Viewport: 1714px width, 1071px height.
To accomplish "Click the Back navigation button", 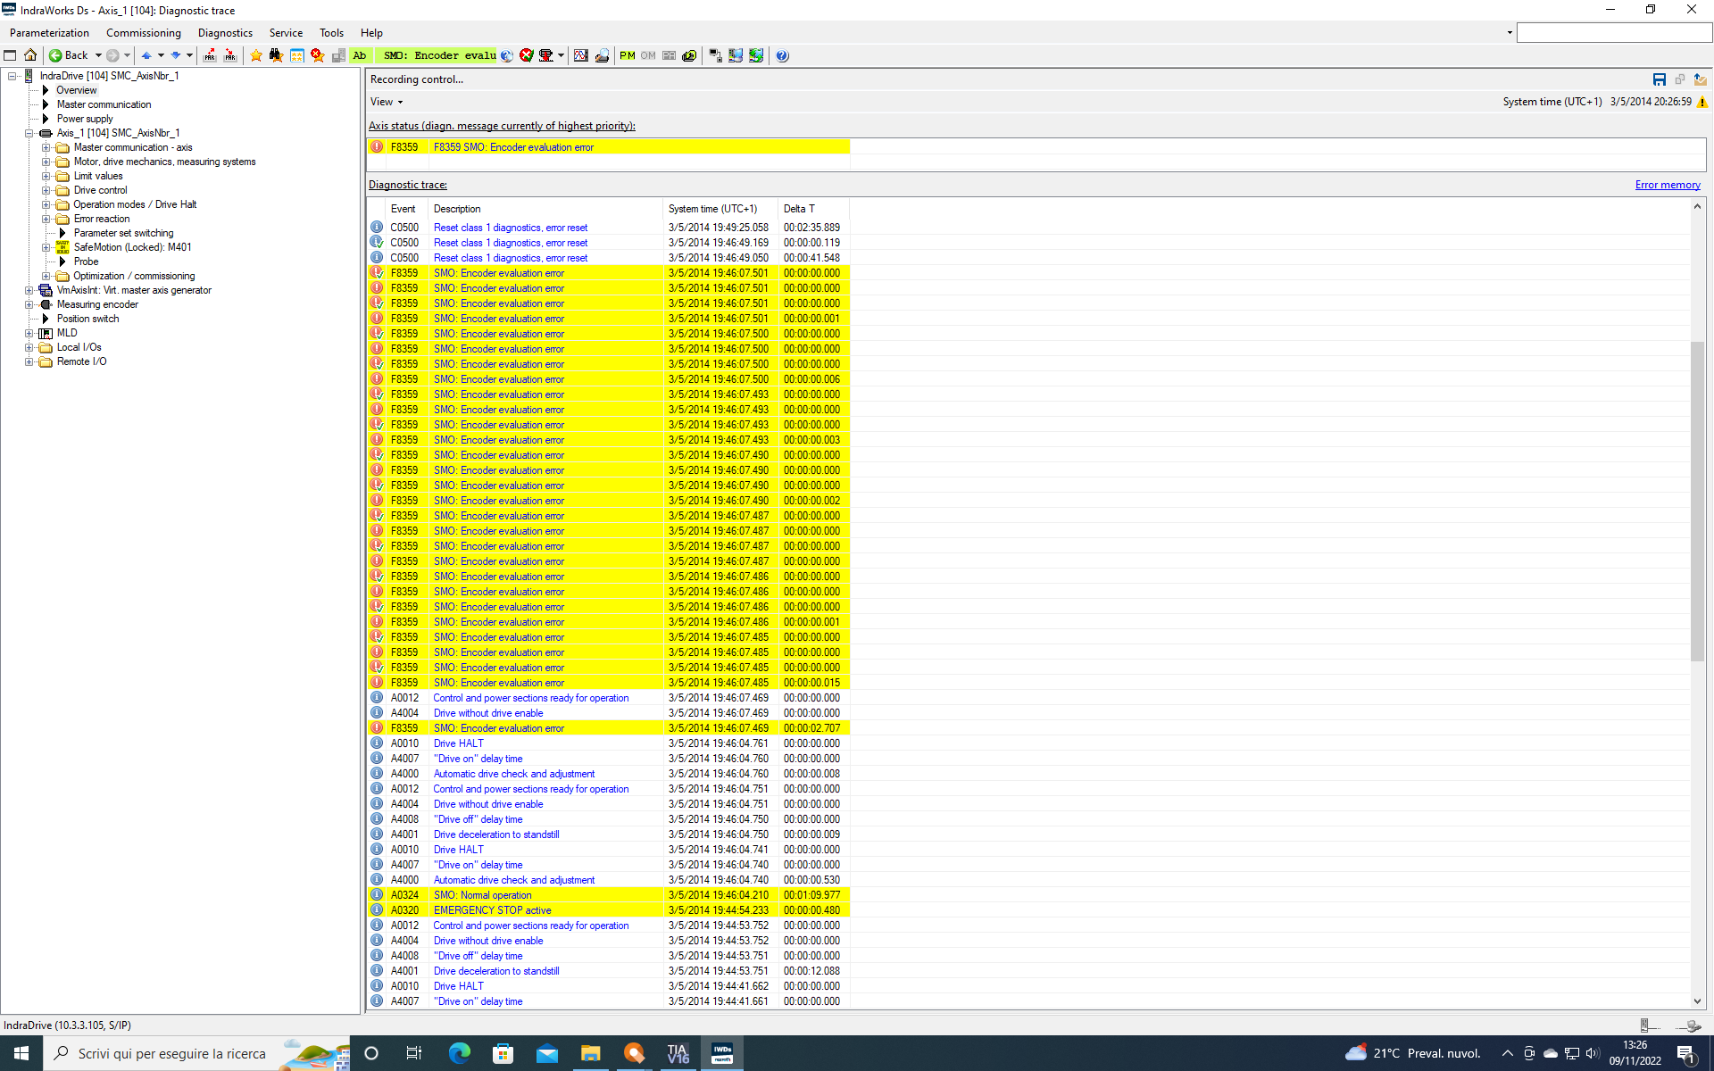I will [69, 55].
